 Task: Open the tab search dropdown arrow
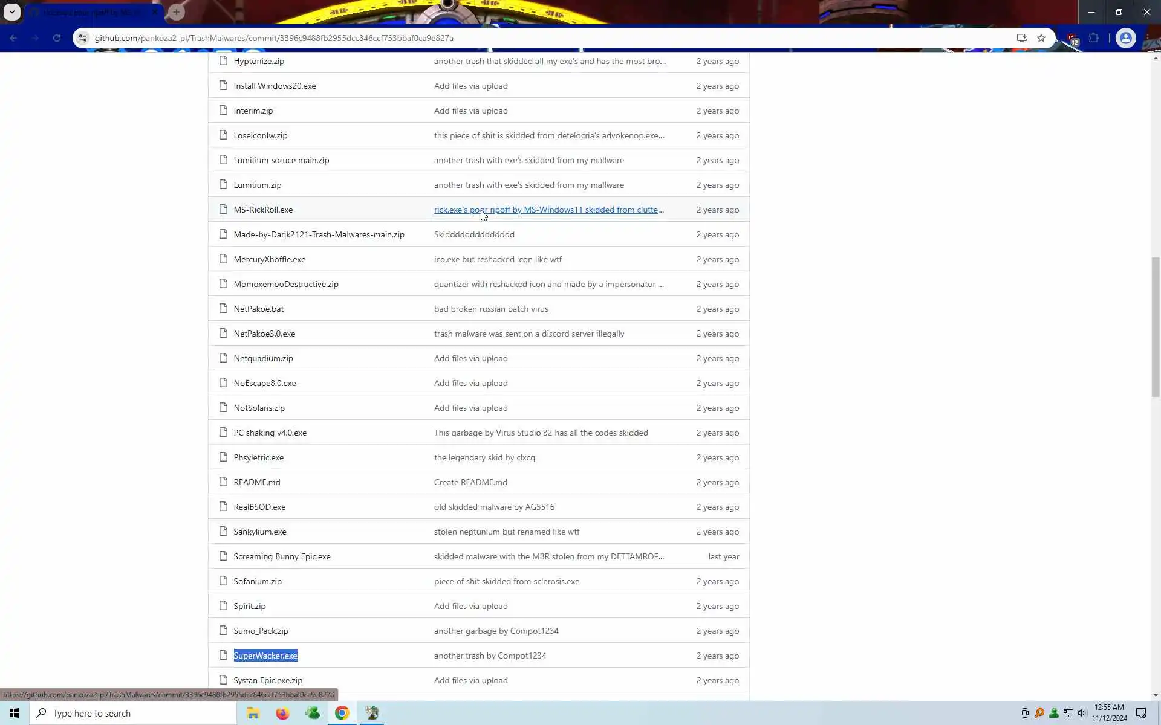(11, 11)
